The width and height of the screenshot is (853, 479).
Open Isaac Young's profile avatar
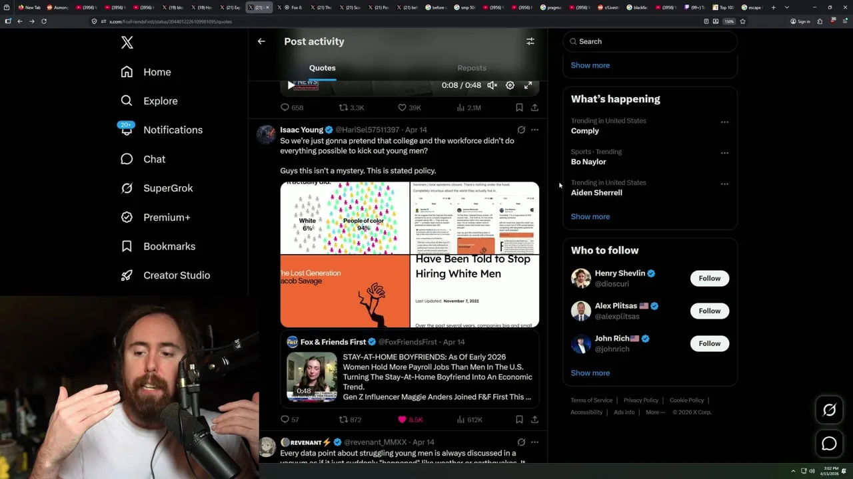coord(267,134)
